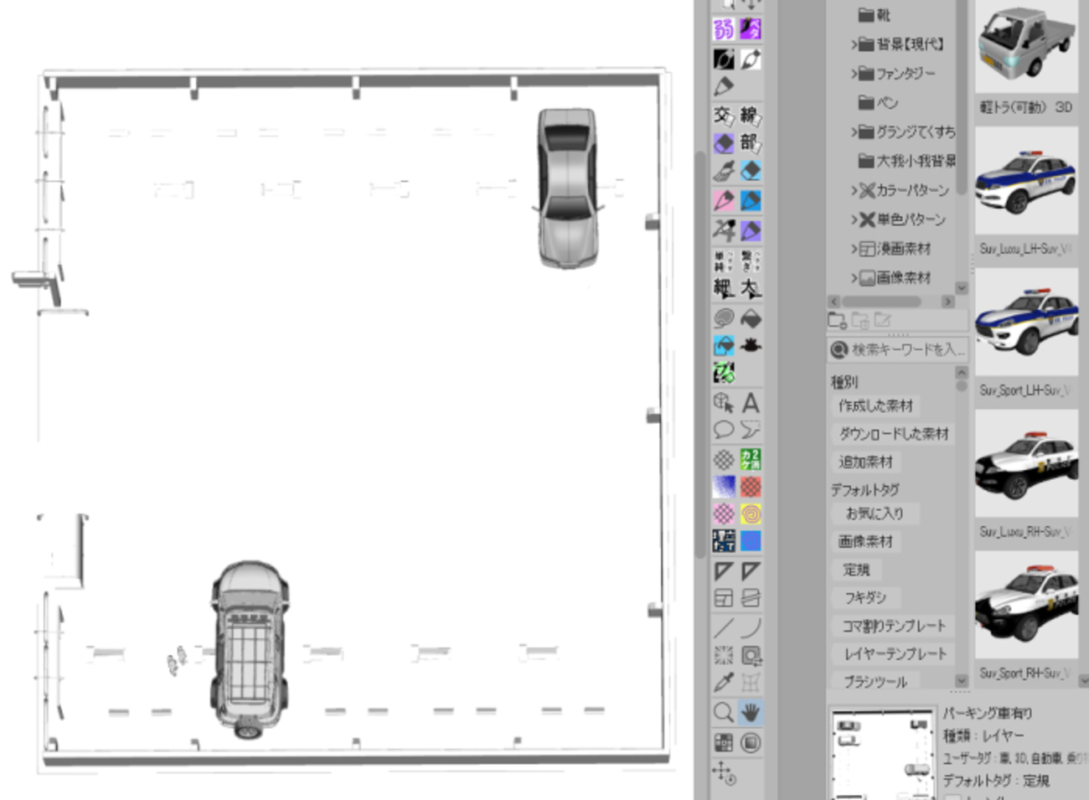
Task: Expand the 背景【現代】 folder
Action: pyautogui.click(x=854, y=44)
